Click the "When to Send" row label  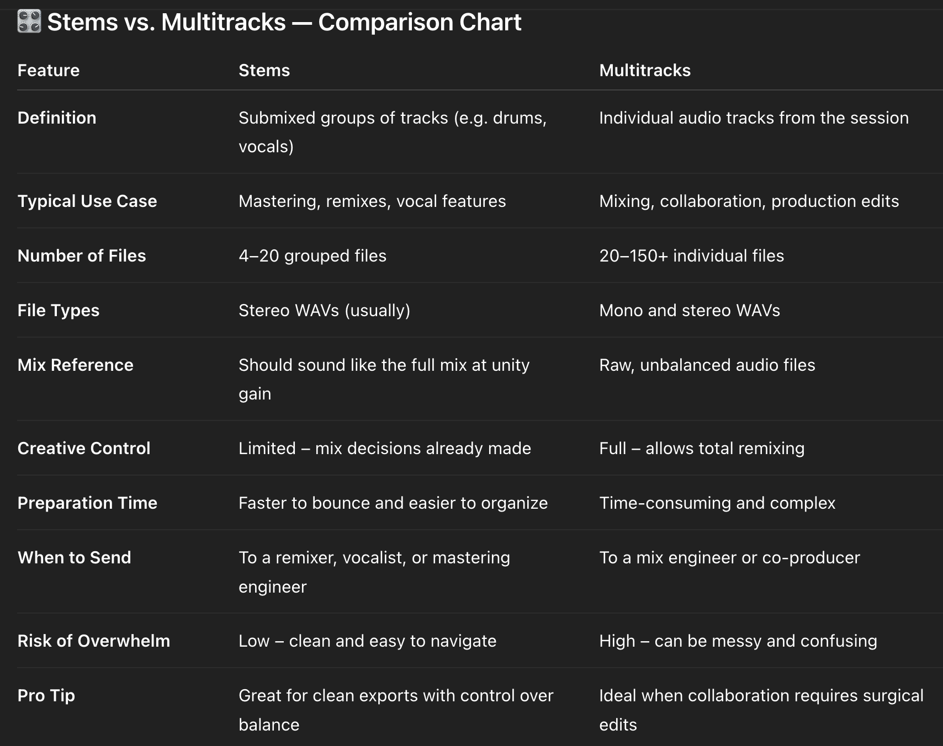coord(75,557)
